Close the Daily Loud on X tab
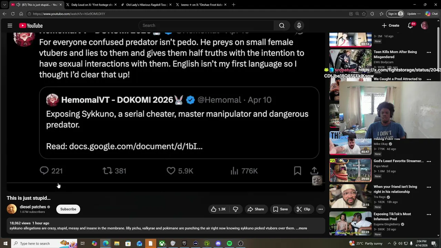This screenshot has height=248, width=441. (115, 4)
